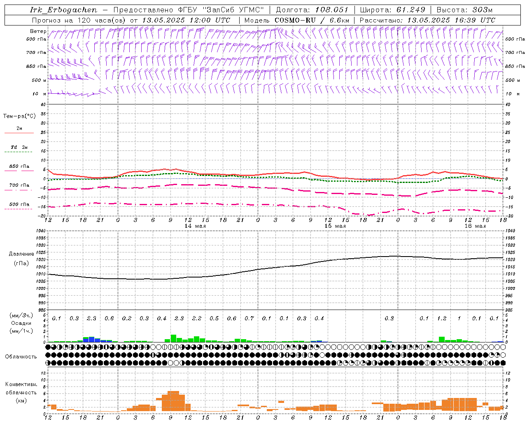Select the 2.2 precipitation total value

197,319
